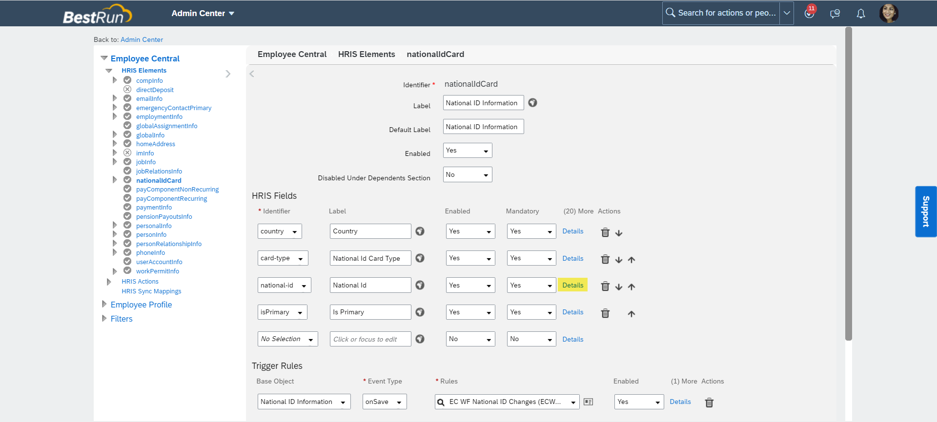Collapse the Employee Central tree section

click(104, 58)
